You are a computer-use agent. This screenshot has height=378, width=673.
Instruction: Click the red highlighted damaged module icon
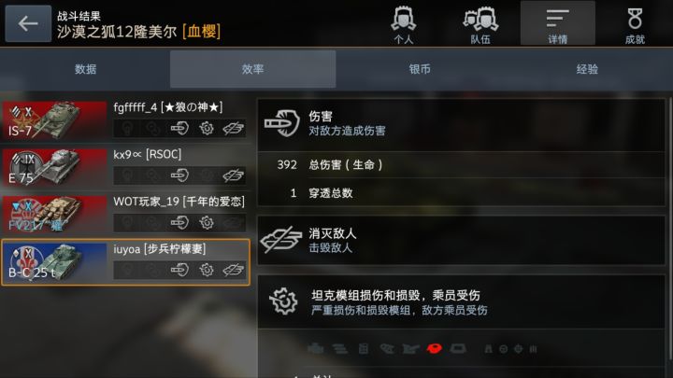click(x=434, y=348)
